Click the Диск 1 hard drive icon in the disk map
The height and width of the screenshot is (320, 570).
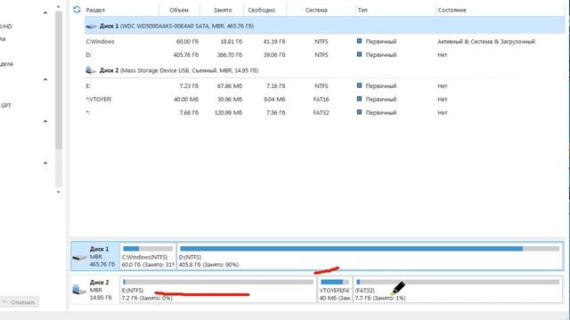pos(79,257)
